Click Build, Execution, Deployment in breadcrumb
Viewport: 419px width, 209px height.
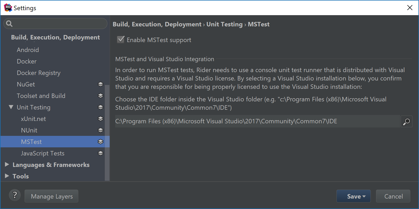click(x=157, y=24)
